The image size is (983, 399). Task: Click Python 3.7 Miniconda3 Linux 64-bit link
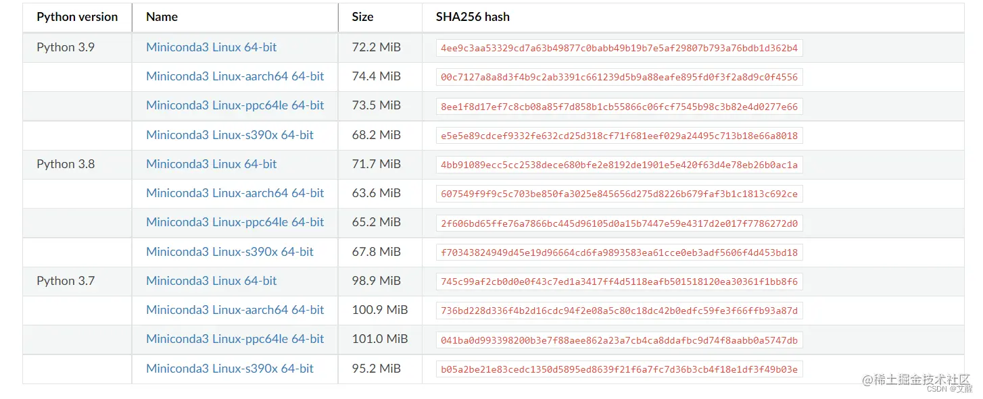211,281
